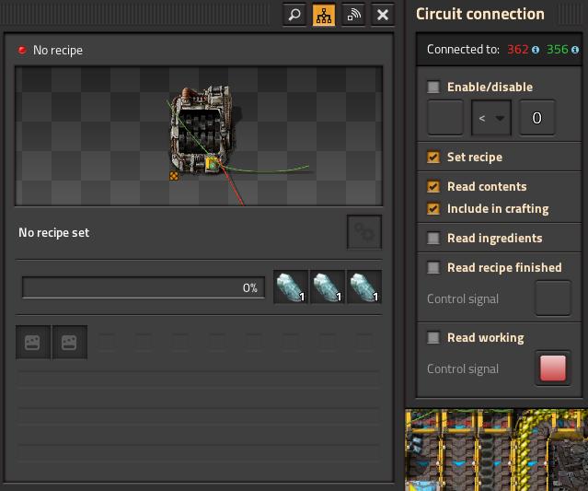Image resolution: width=588 pixels, height=491 pixels.
Task: Toggle the circuit network connection button
Action: tap(324, 15)
